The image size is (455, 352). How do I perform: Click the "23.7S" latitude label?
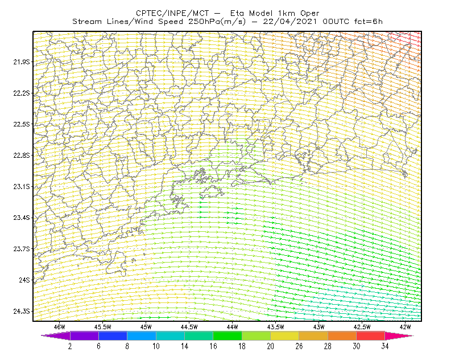pos(22,249)
